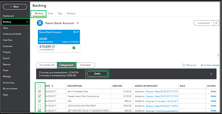Viewport: 222px width, 114px height.
Task: Dismiss the undo notification bar
Action: coord(211,74)
